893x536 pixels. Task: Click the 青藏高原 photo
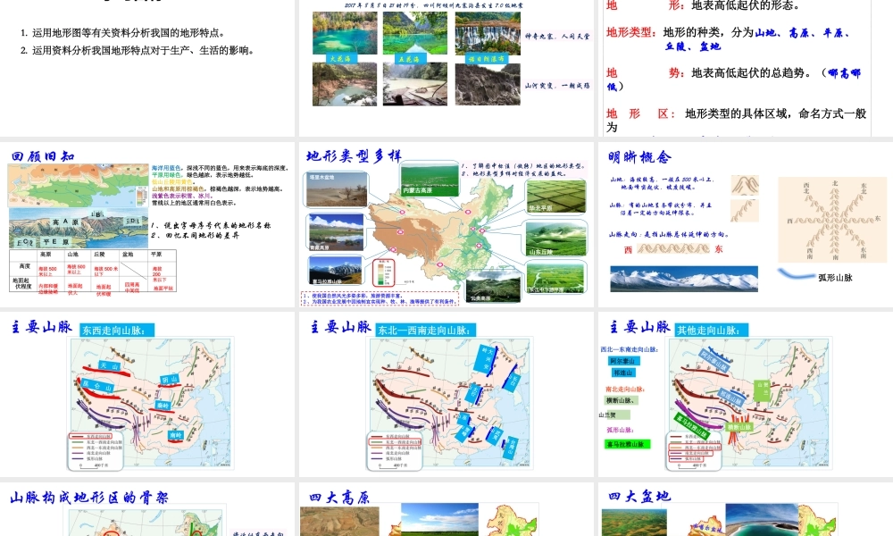click(x=336, y=232)
